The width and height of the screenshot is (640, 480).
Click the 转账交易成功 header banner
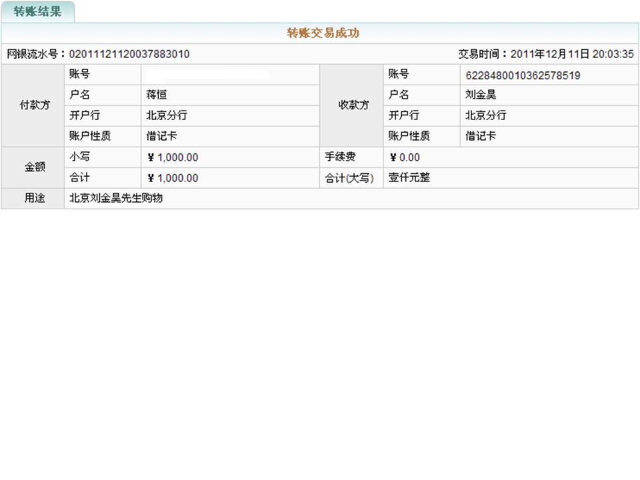tap(323, 33)
